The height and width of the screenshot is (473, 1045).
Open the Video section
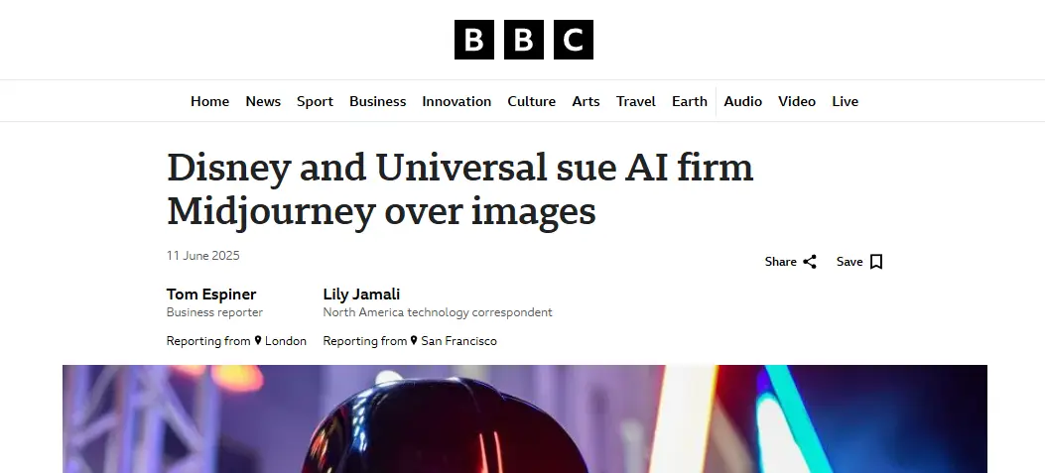(x=797, y=101)
